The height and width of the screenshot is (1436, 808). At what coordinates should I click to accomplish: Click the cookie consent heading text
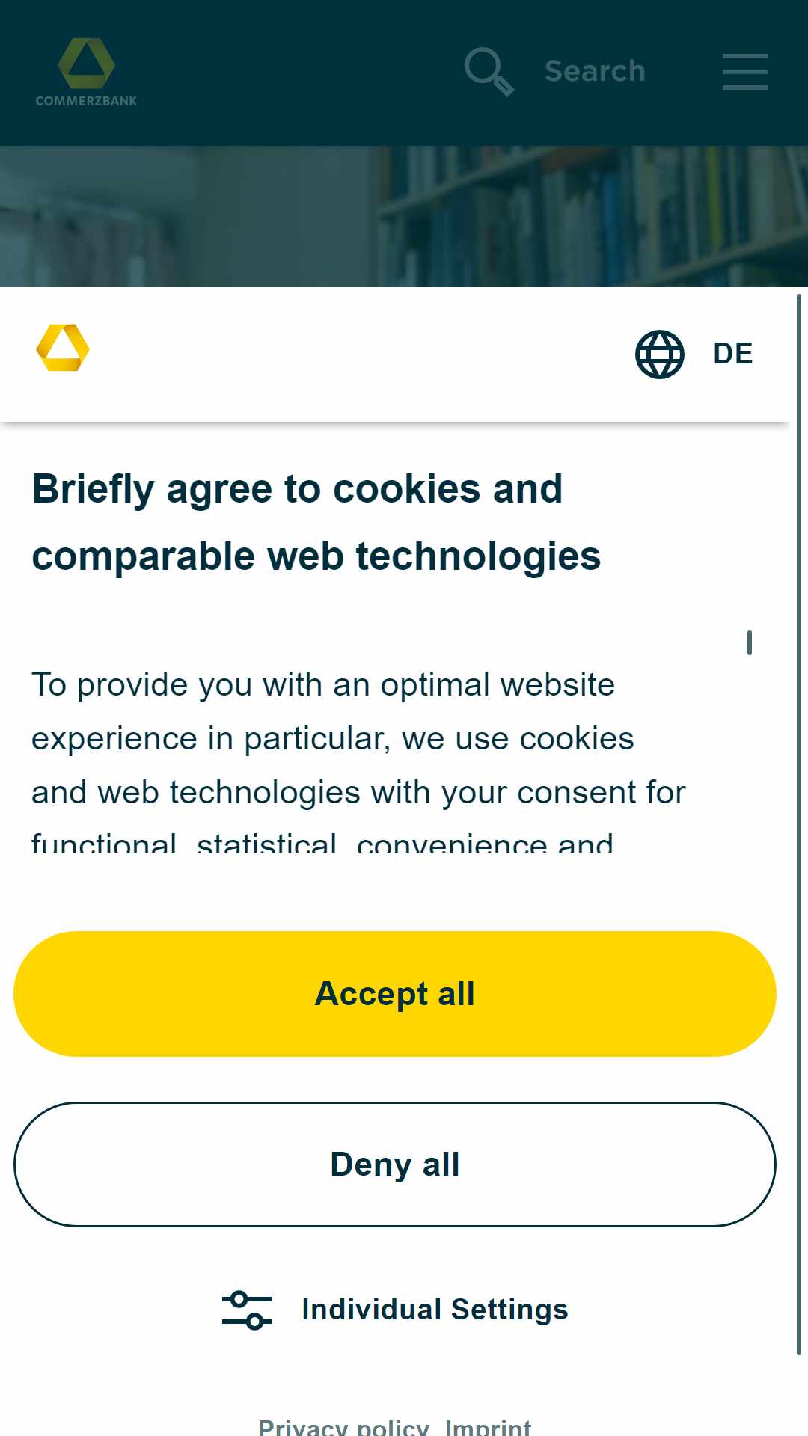(x=316, y=522)
